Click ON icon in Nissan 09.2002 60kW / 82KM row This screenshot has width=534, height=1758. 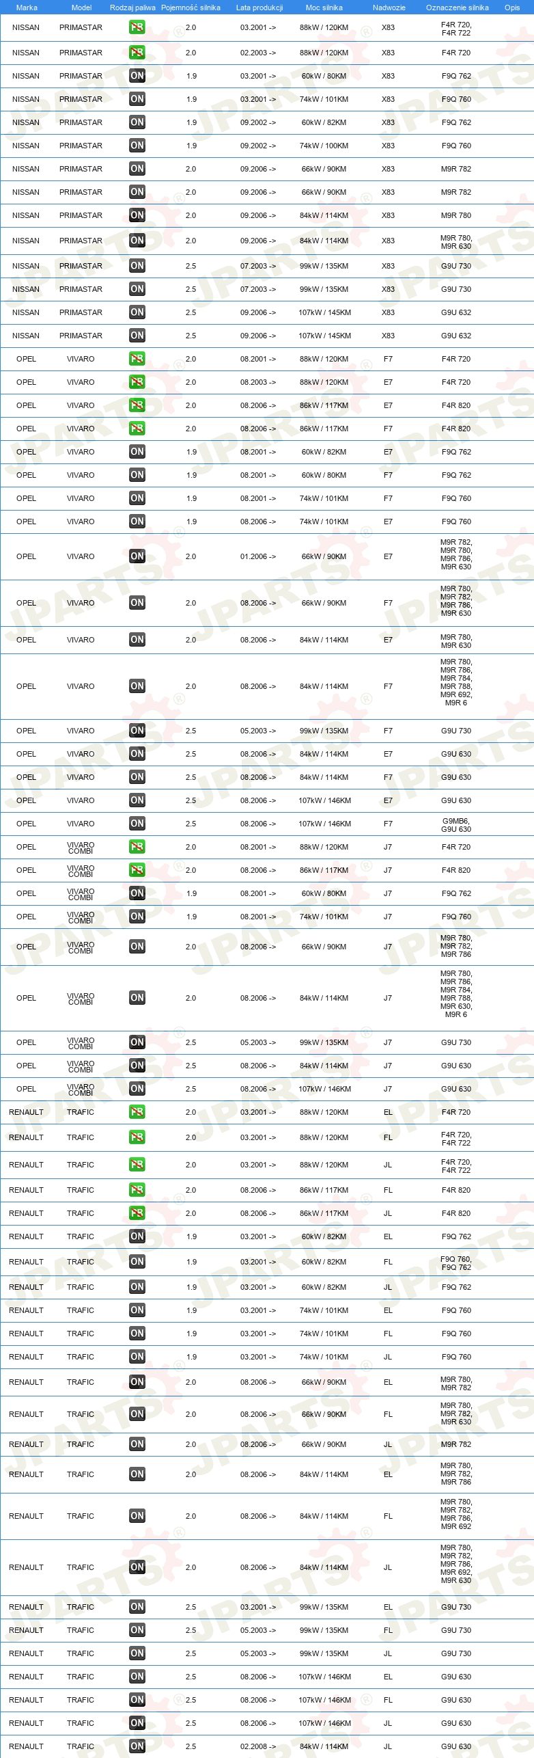(x=137, y=122)
